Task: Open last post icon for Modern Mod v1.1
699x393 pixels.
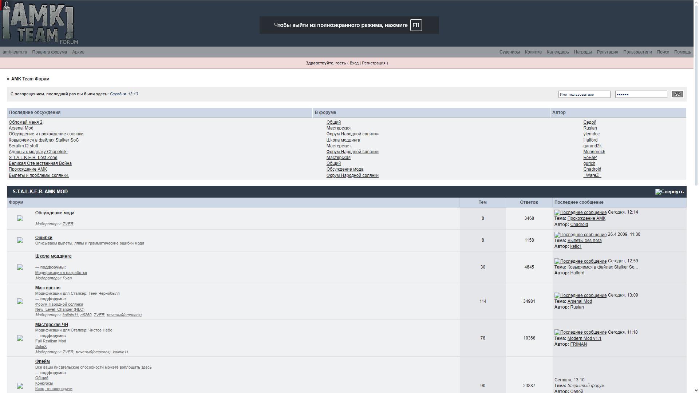Action: [580, 332]
